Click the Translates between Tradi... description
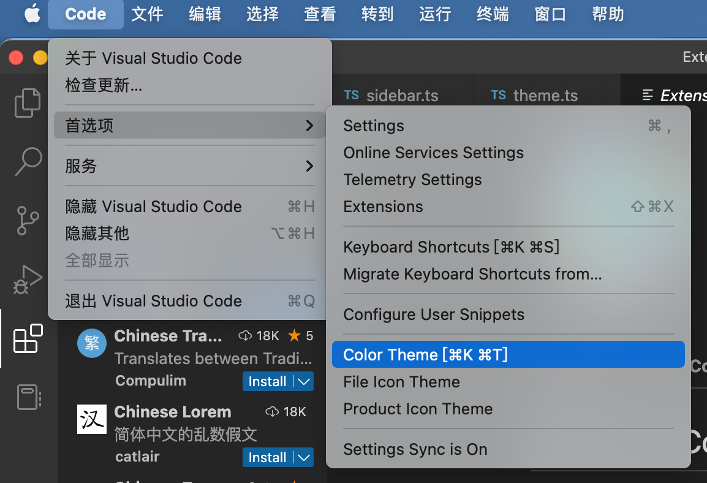 [213, 359]
